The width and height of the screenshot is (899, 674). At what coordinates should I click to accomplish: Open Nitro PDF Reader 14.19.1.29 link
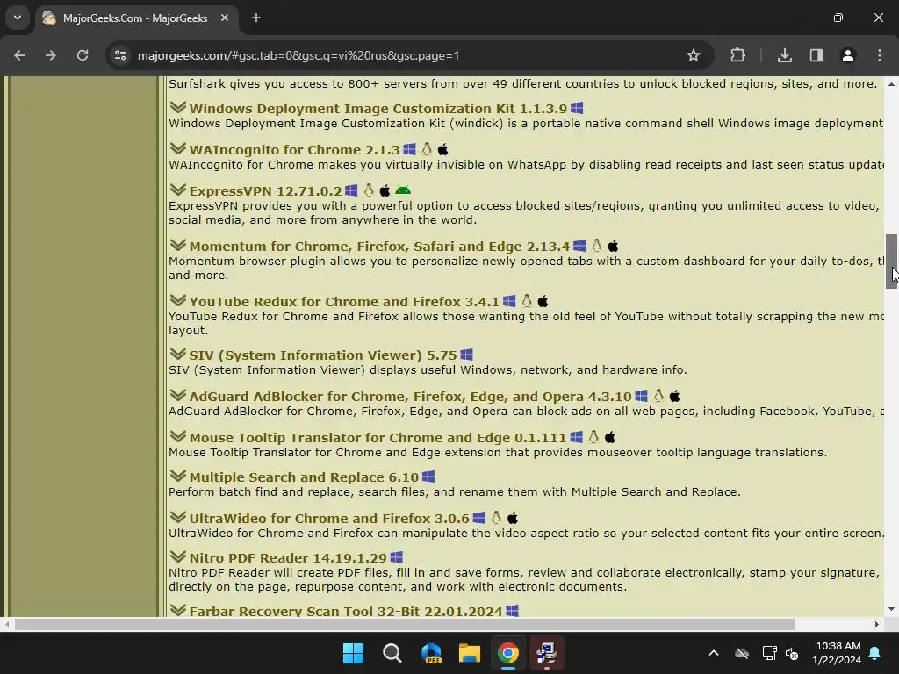tap(288, 557)
